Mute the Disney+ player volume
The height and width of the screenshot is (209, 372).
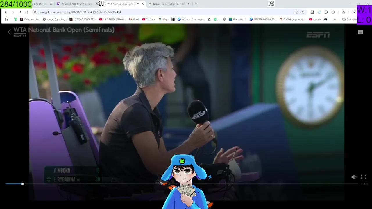click(x=354, y=177)
